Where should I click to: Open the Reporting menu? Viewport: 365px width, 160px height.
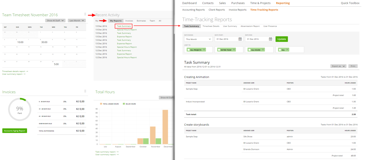click(283, 3)
